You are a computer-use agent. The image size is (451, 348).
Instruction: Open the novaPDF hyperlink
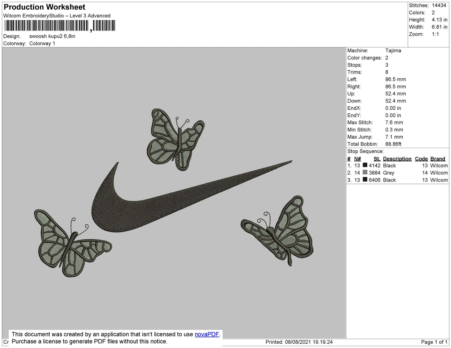207,334
